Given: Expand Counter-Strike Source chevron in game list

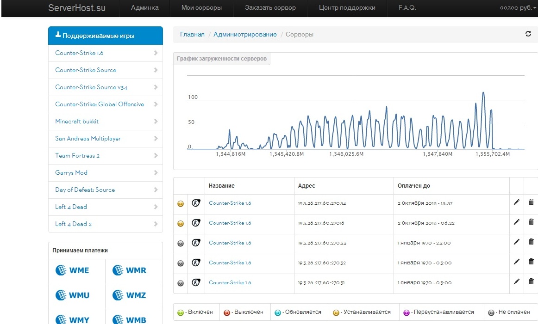Looking at the screenshot, I should click(156, 70).
